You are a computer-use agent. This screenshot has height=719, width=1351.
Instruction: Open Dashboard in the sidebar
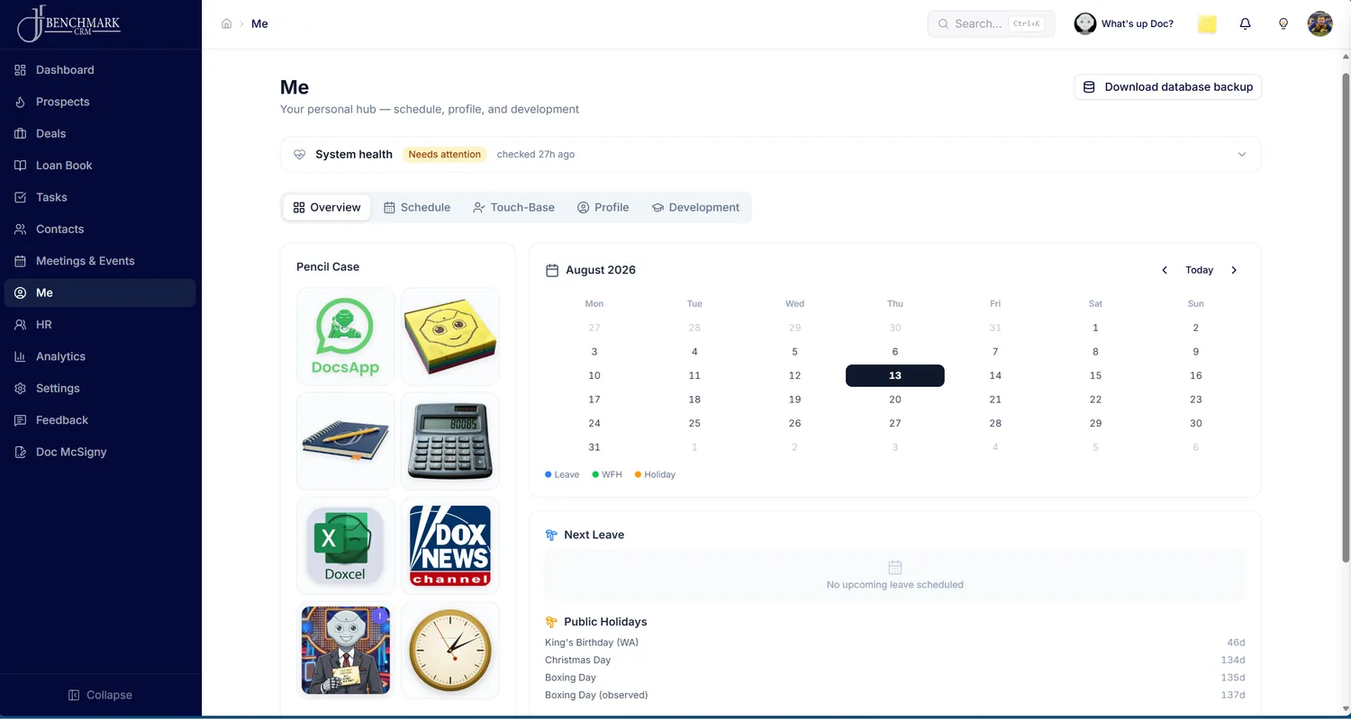tap(100, 70)
